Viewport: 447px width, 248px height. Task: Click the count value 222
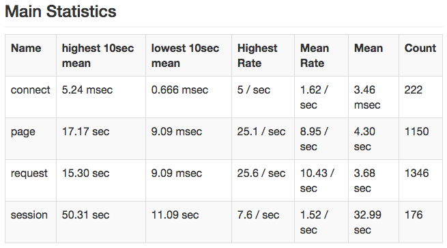414,90
